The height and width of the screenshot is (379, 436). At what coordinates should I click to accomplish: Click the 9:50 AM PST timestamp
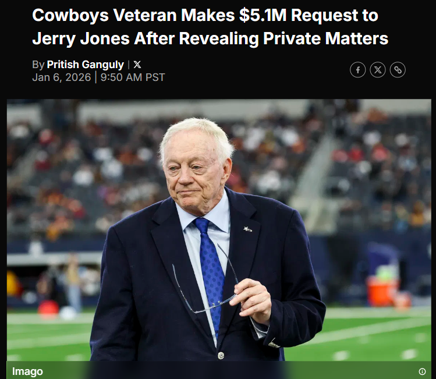coord(133,77)
